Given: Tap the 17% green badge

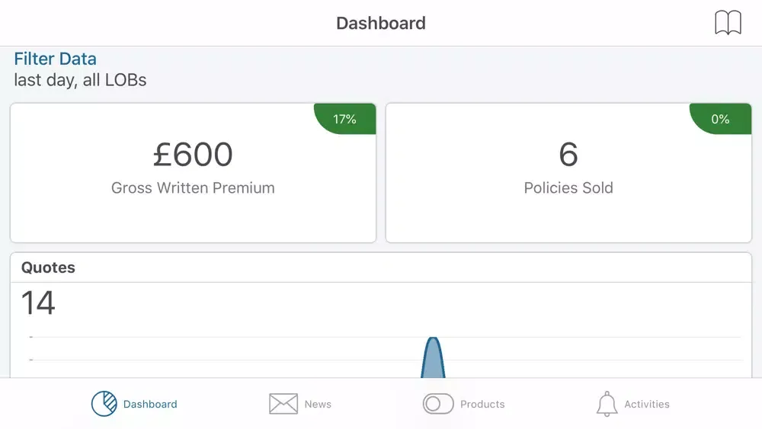Looking at the screenshot, I should [x=345, y=119].
